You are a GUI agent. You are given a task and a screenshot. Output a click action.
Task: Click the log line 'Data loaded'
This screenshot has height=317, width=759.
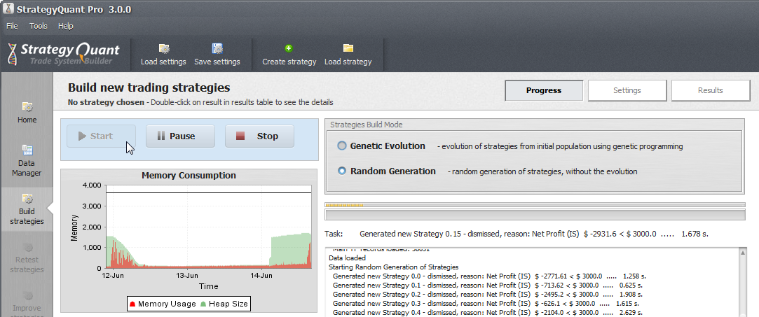[347, 258]
